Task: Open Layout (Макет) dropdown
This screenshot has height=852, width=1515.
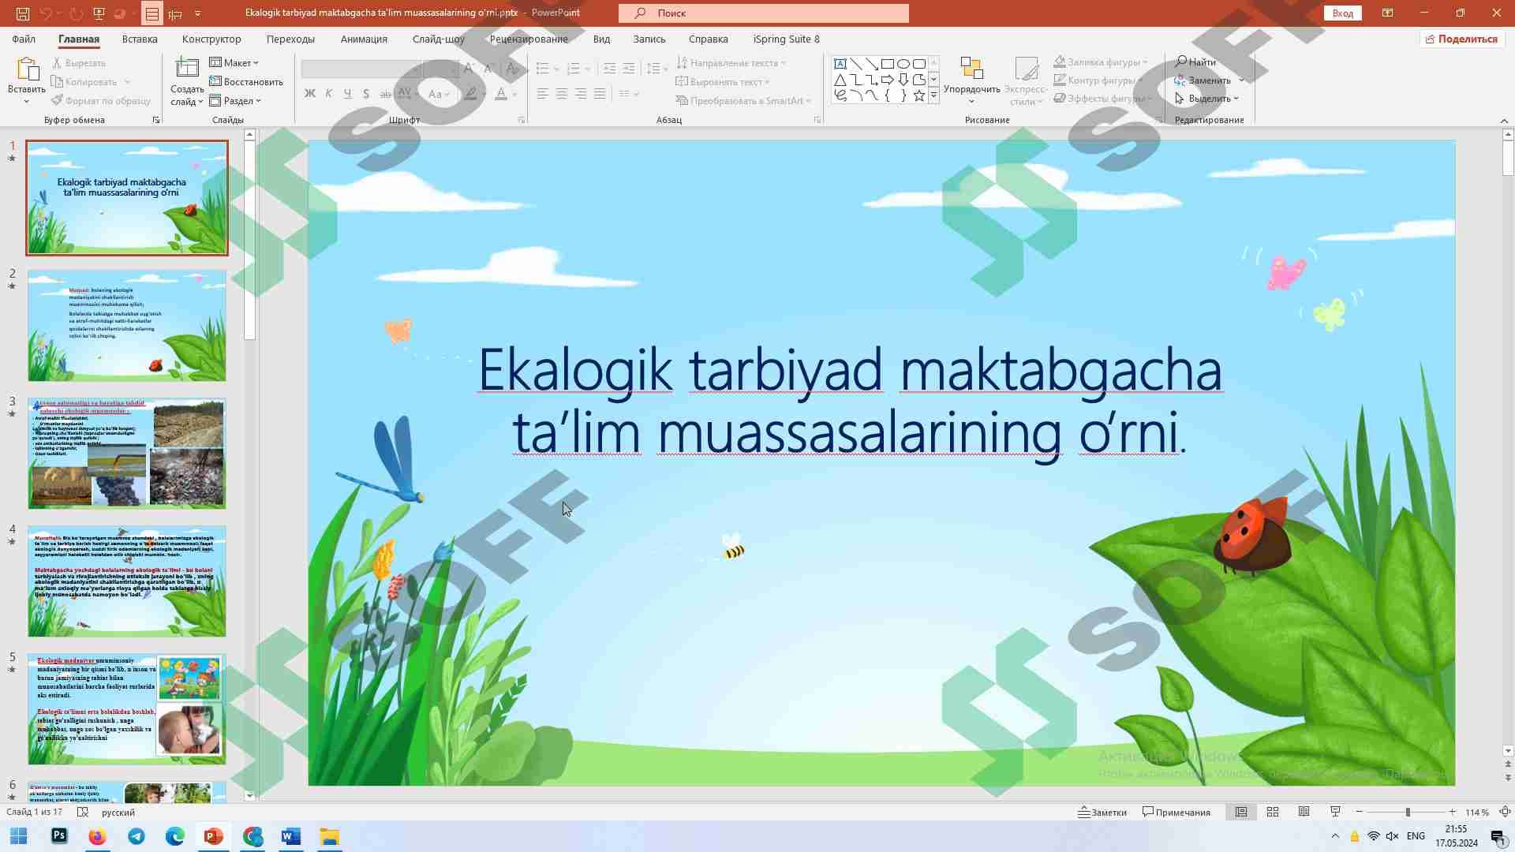Action: pos(234,62)
